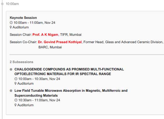The image size is (164, 119).
Task: Select the 10:00am time label on timeline
Action: (12, 4)
